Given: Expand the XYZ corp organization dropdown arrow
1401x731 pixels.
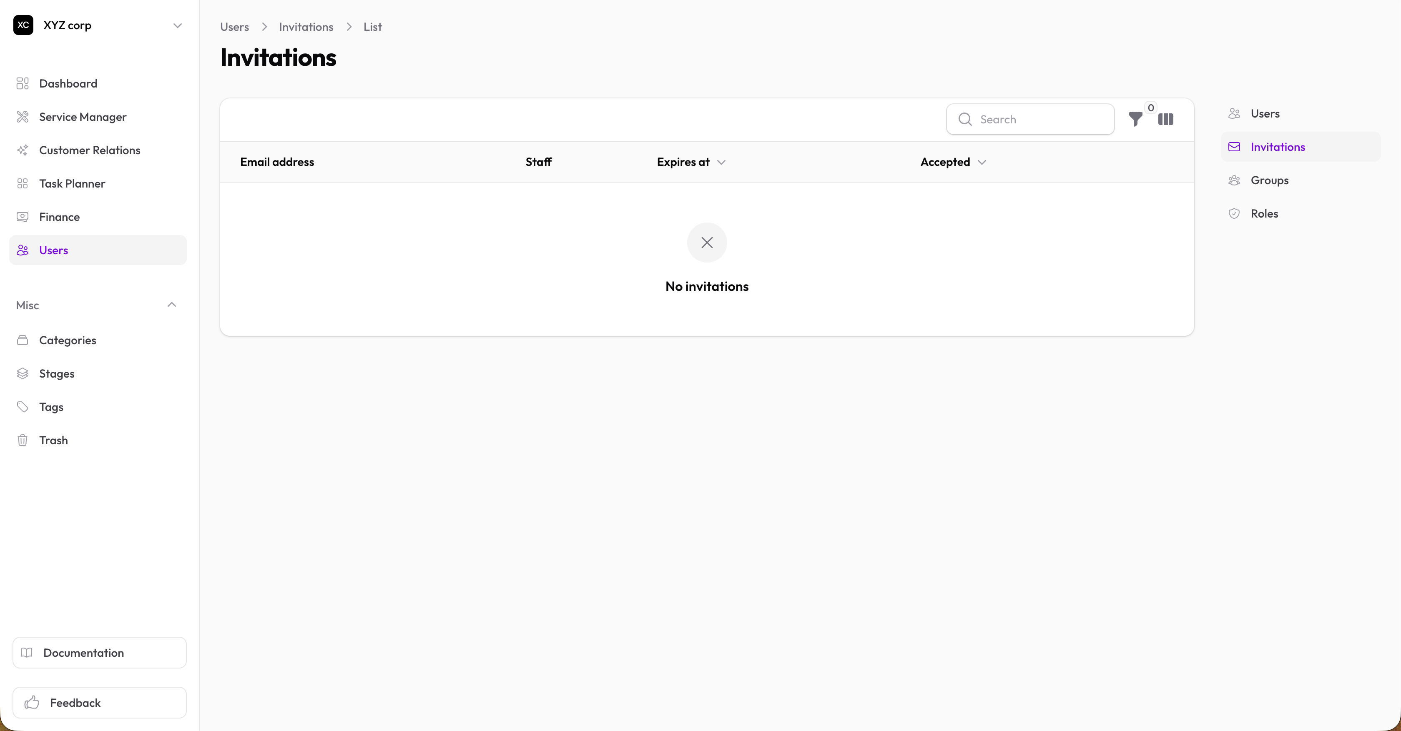Looking at the screenshot, I should click(x=177, y=25).
